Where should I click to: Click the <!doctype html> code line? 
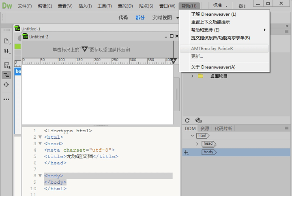click(68, 131)
